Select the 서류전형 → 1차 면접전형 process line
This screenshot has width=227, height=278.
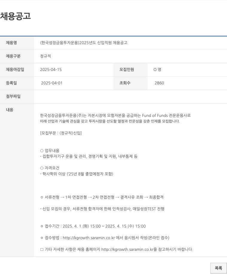(x=102, y=197)
